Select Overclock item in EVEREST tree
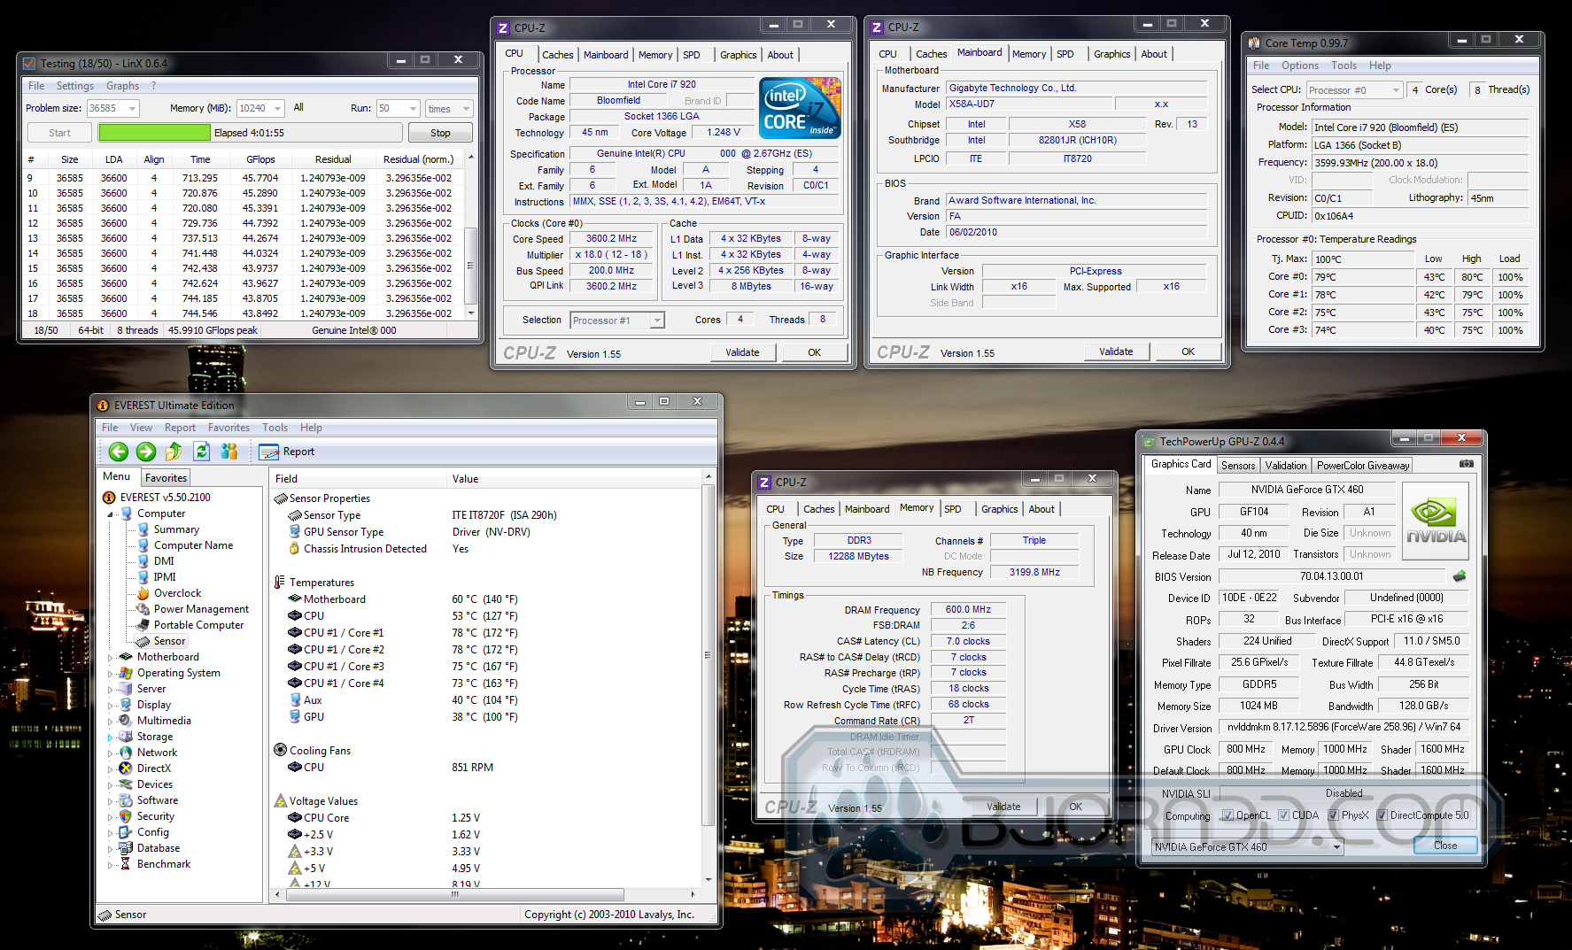This screenshot has height=950, width=1572. [x=168, y=593]
